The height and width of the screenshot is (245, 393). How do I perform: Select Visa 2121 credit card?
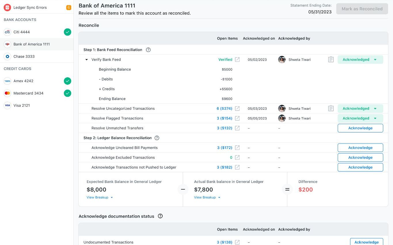coord(22,105)
